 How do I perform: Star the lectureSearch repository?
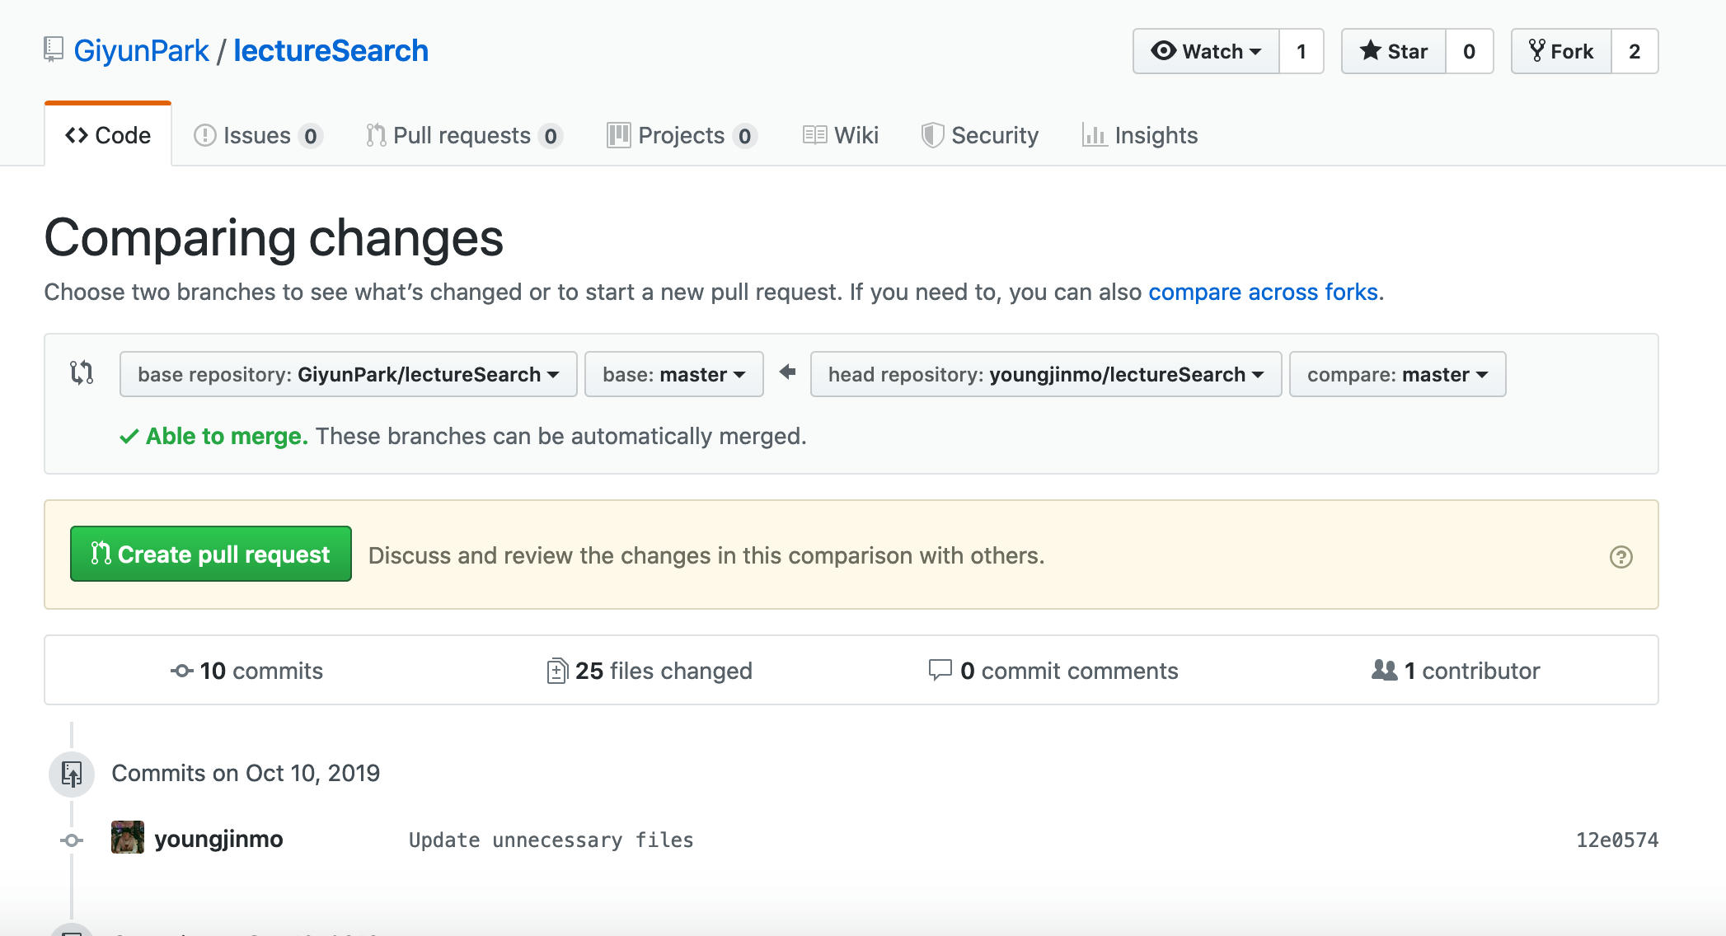pyautogui.click(x=1394, y=51)
